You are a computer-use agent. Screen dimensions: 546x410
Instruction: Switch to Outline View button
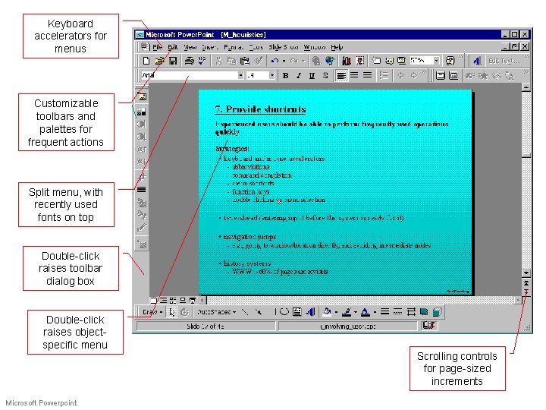(x=163, y=300)
